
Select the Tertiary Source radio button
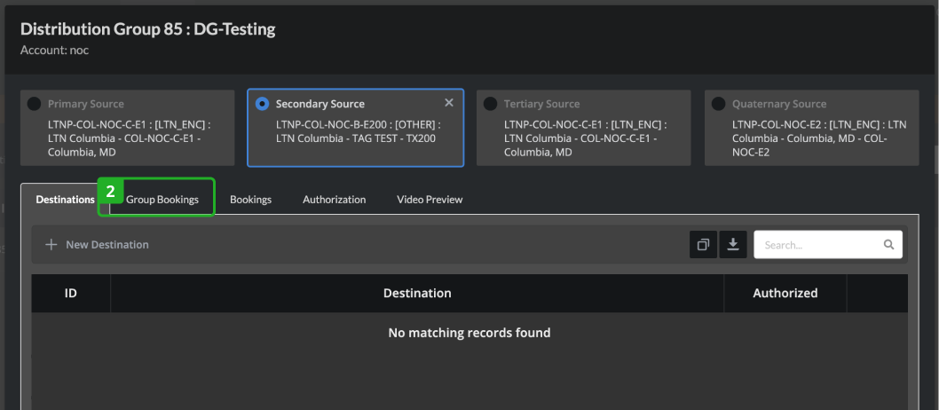[490, 104]
